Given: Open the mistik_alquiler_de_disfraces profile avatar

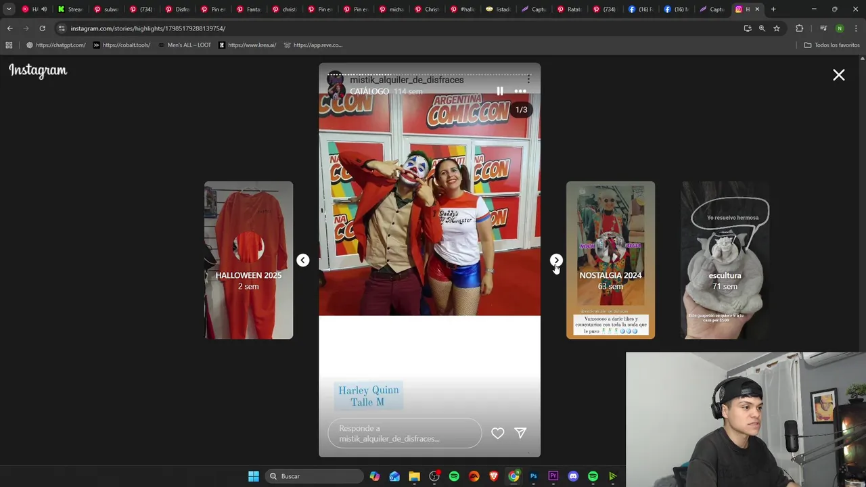Looking at the screenshot, I should point(336,85).
